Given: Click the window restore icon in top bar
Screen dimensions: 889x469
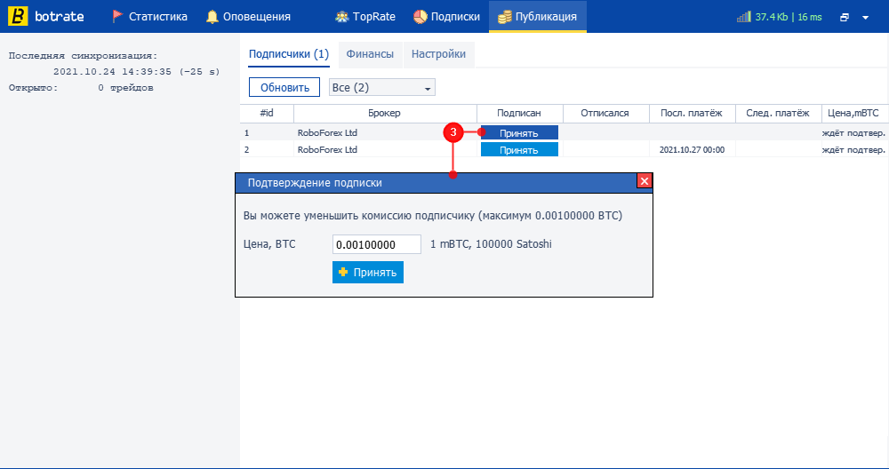Looking at the screenshot, I should 845,18.
